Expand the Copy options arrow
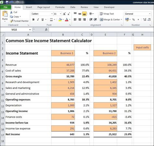This screenshot has width=154, height=146. (20, 17)
